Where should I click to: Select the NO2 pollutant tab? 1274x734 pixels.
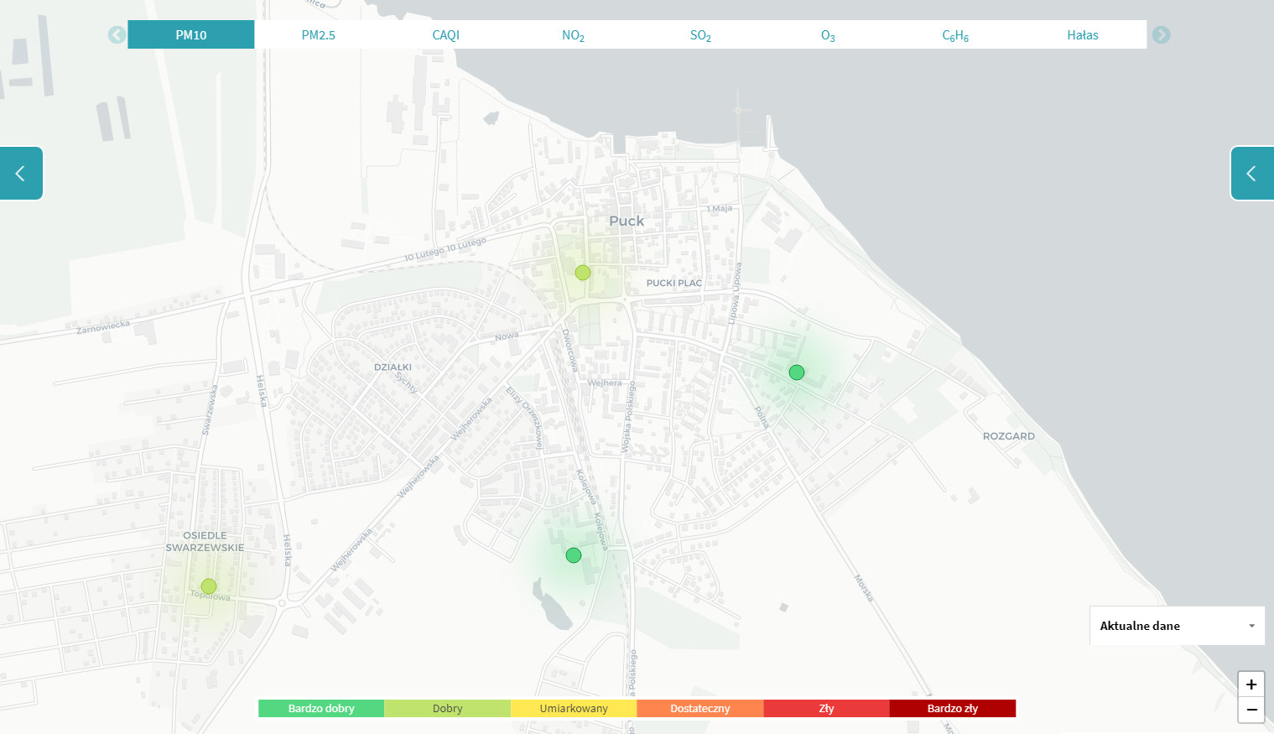[573, 35]
